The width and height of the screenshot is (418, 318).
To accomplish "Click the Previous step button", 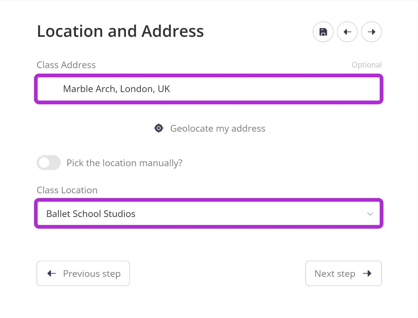I will click(83, 273).
